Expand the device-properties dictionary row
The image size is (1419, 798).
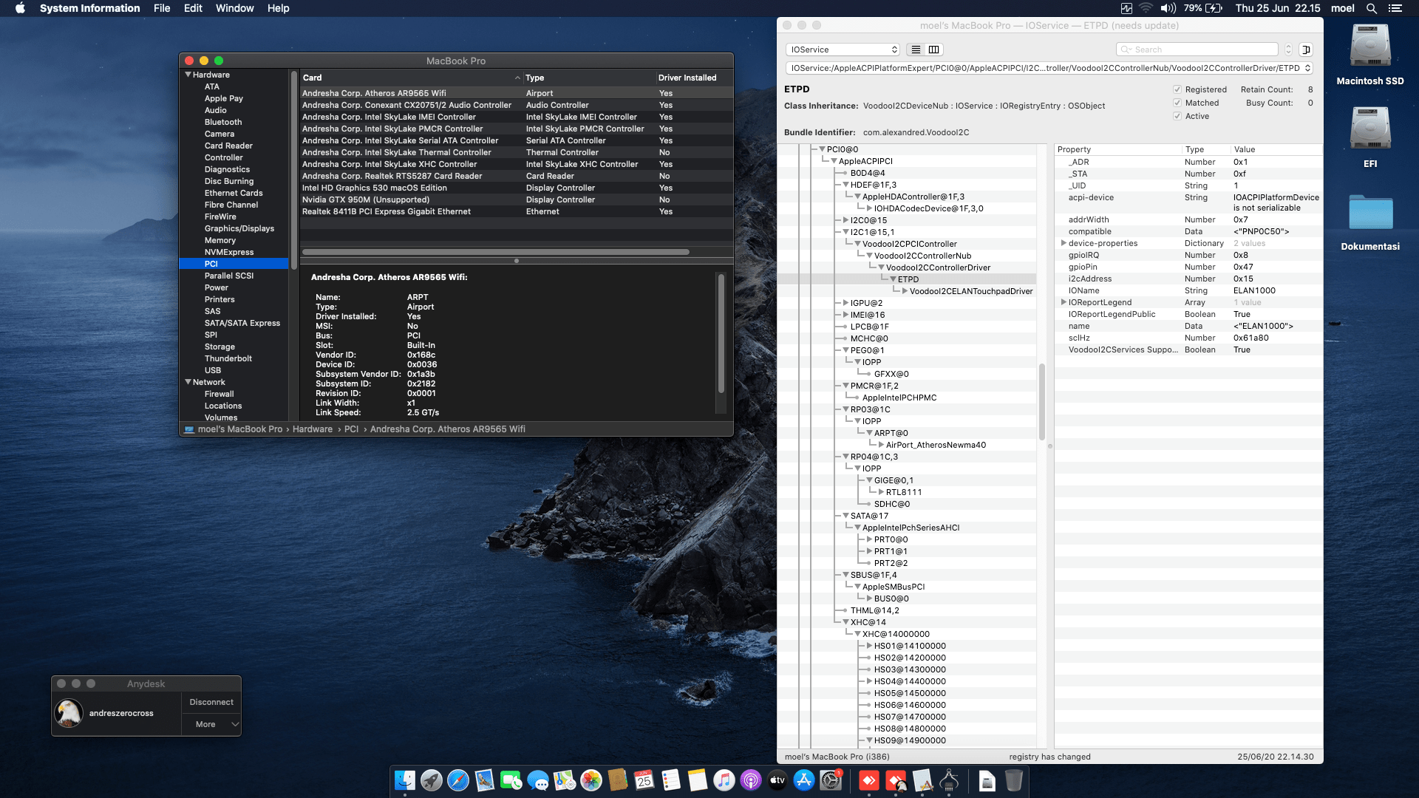[x=1064, y=243]
